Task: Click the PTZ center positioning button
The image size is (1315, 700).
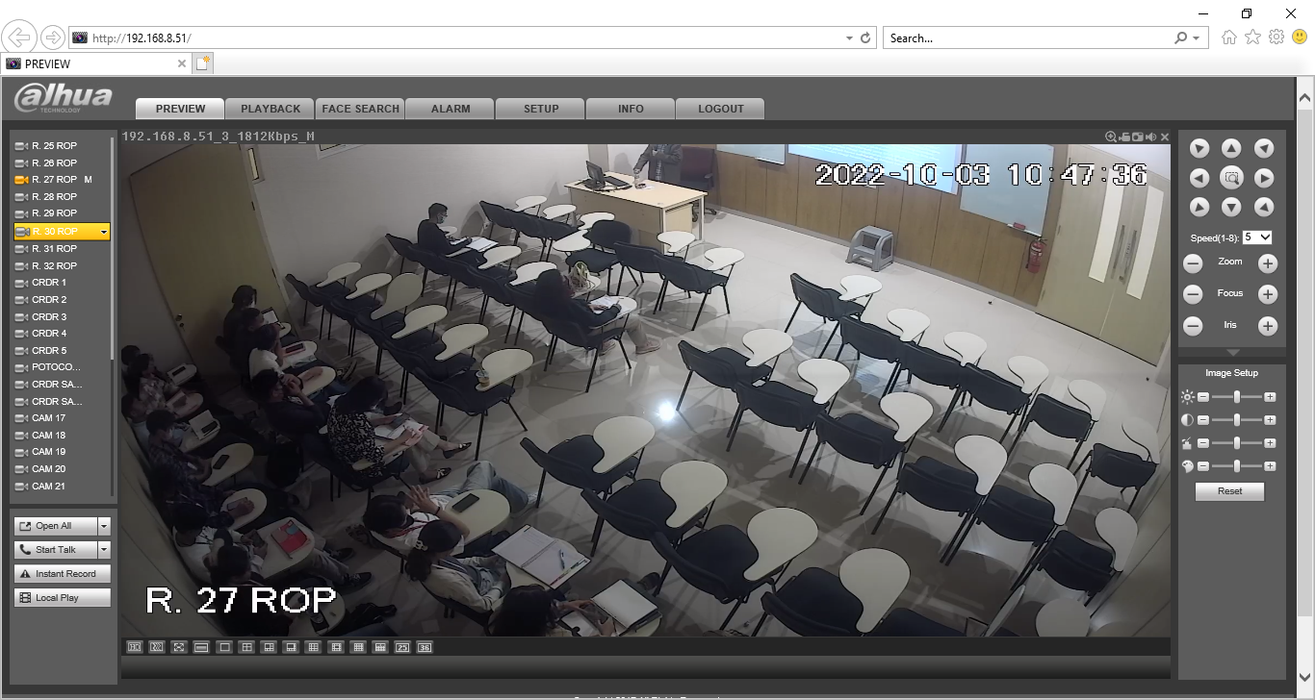Action: [x=1231, y=178]
